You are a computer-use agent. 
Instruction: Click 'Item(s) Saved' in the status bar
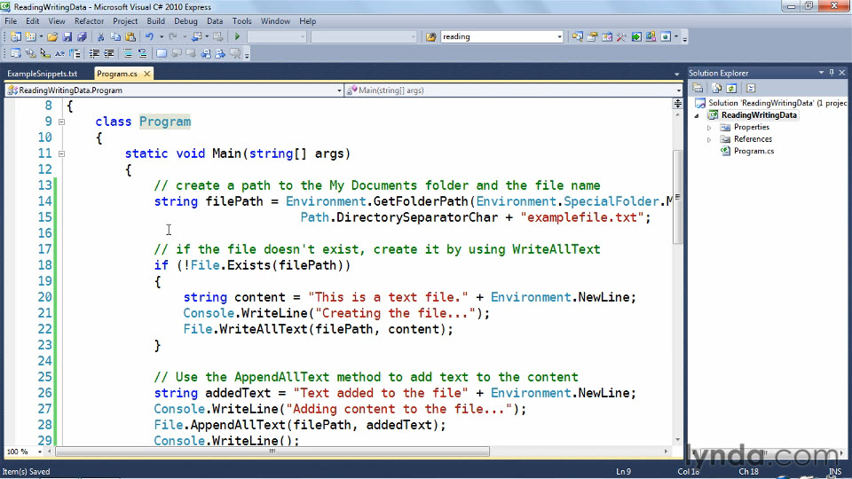pyautogui.click(x=26, y=472)
